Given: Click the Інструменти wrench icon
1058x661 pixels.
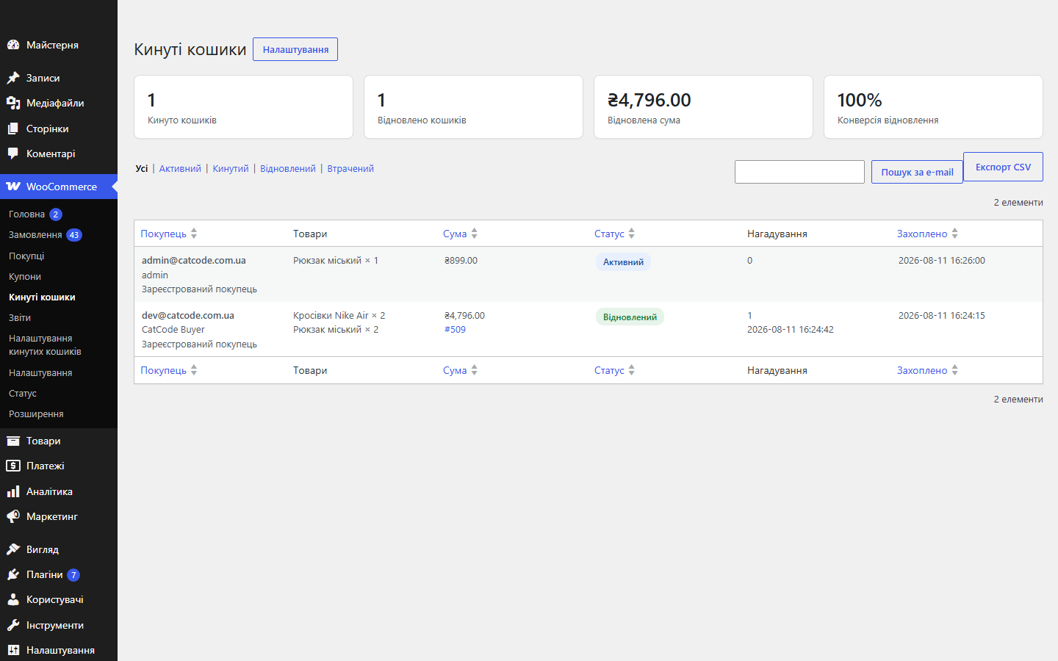Looking at the screenshot, I should click(x=13, y=625).
